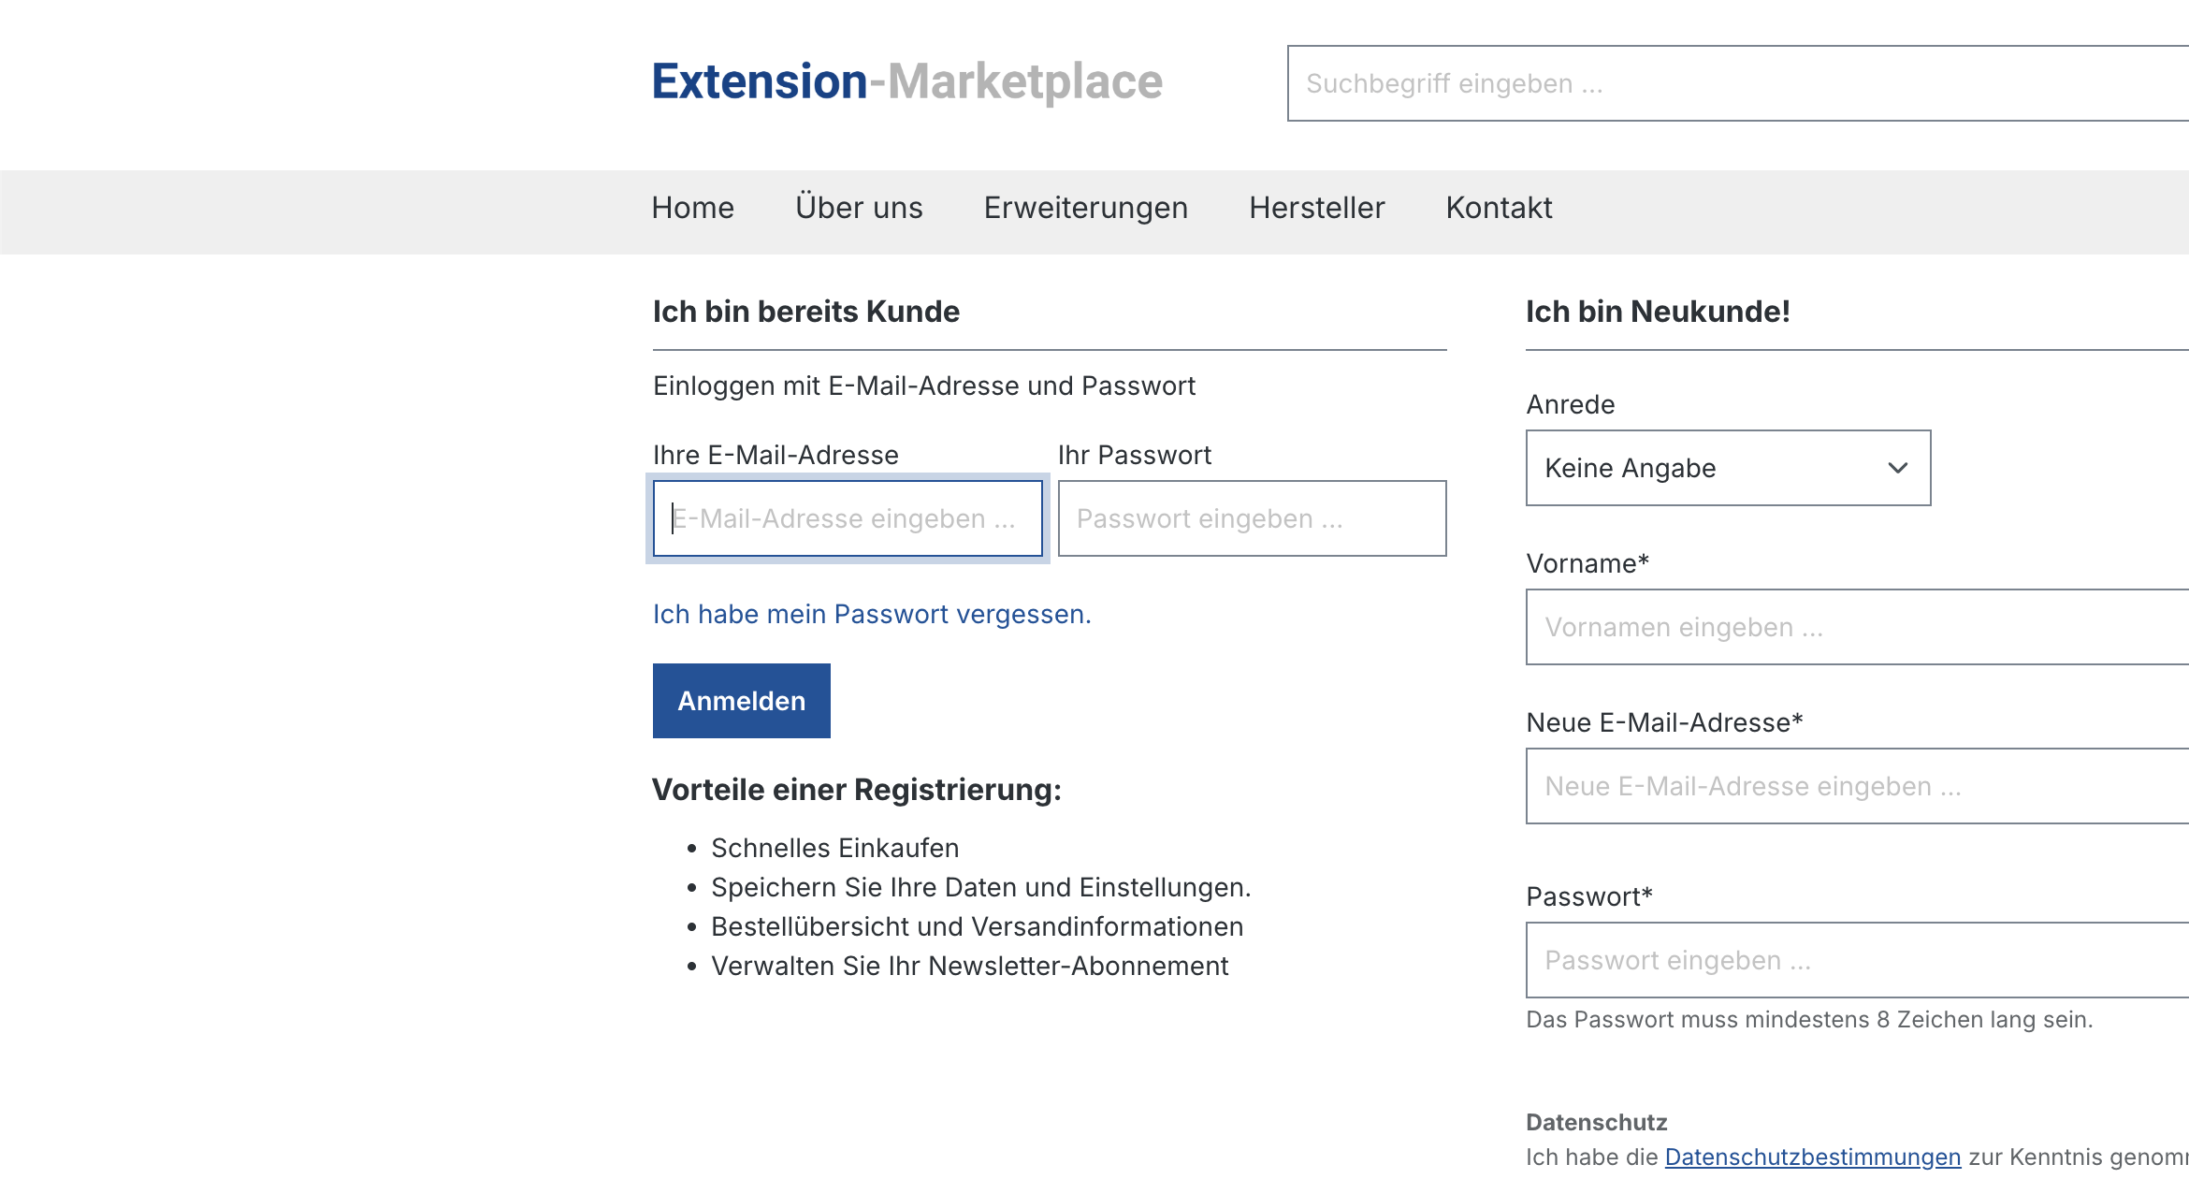Screen dimensions: 2189x1179
Task: Click the 'Neue E-Mail-Adresse*' field label
Action: pyautogui.click(x=1663, y=722)
